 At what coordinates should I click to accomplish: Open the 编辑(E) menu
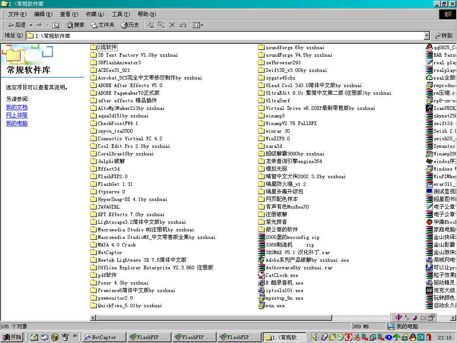point(43,14)
